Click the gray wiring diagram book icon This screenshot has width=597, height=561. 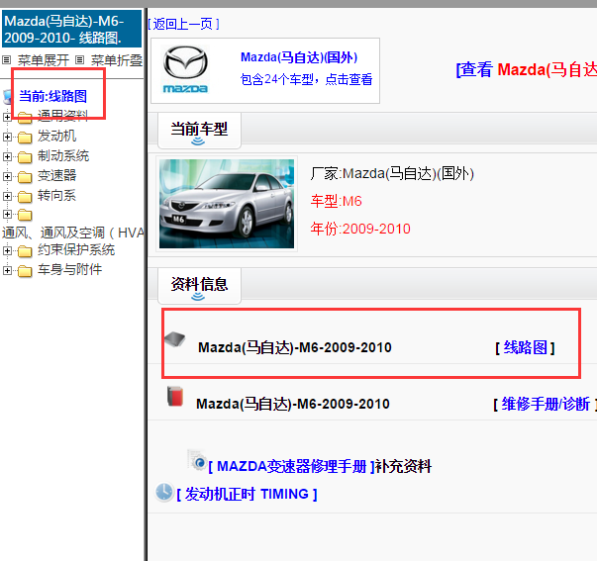click(x=175, y=338)
